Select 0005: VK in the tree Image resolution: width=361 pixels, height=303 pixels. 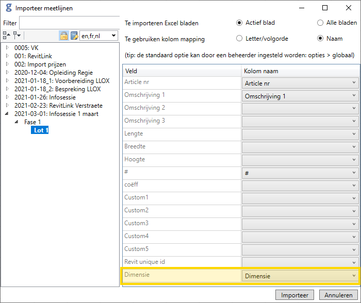pos(26,48)
